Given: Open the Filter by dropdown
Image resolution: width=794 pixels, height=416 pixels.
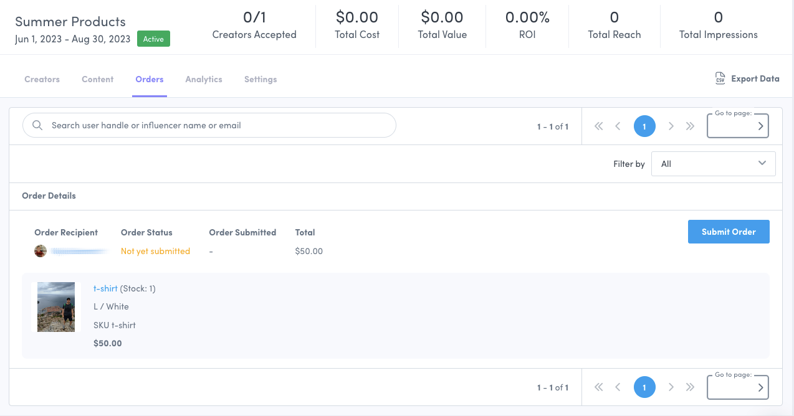Looking at the screenshot, I should coord(713,164).
